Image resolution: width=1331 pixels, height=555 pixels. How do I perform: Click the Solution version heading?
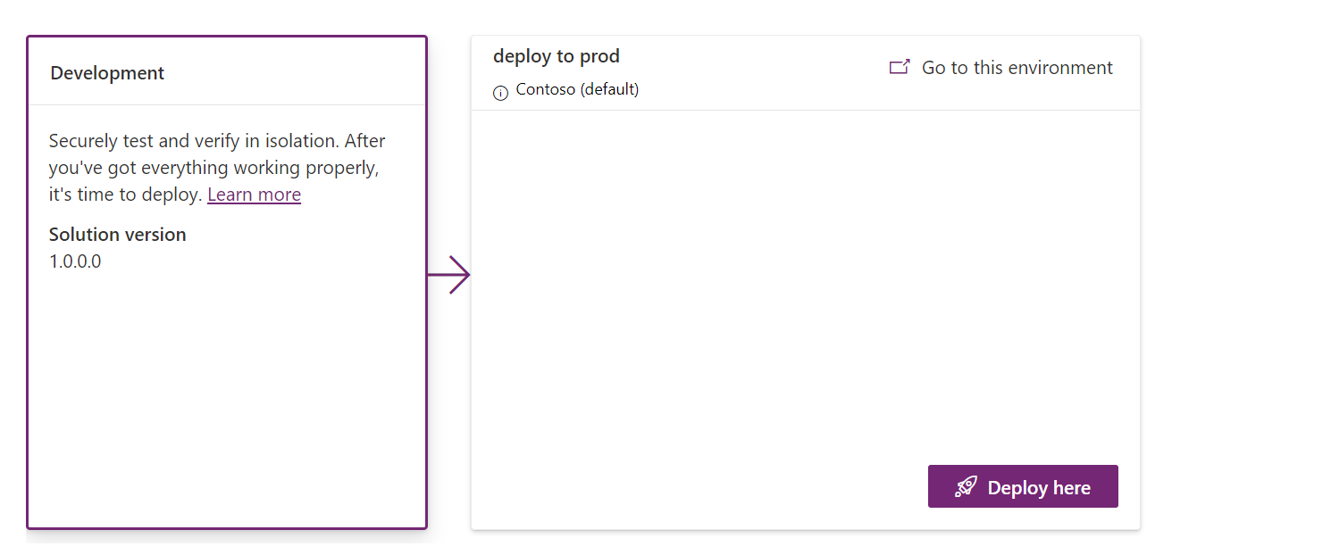[117, 234]
